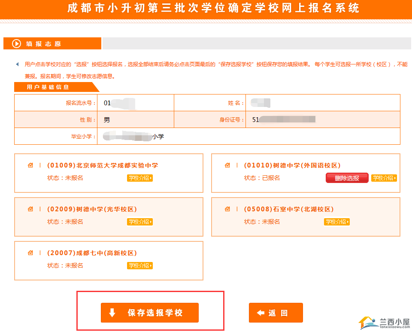412x332 pixels.
Task: Click the (01010)树德中学(外国语校区) school title
Action: click(292, 165)
